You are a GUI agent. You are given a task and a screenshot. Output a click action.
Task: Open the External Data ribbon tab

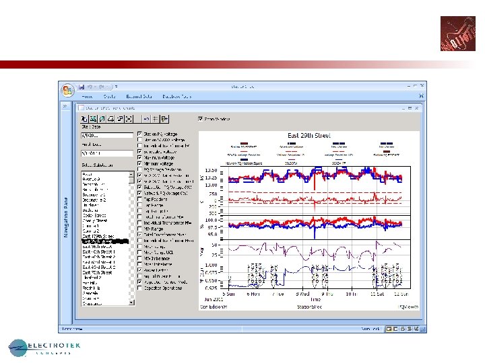point(139,96)
